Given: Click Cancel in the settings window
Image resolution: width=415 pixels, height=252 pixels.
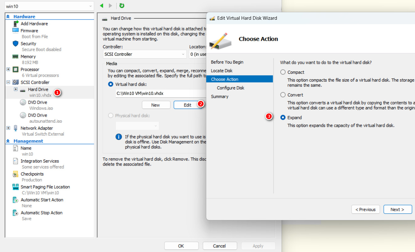Looking at the screenshot, I should (x=219, y=246).
